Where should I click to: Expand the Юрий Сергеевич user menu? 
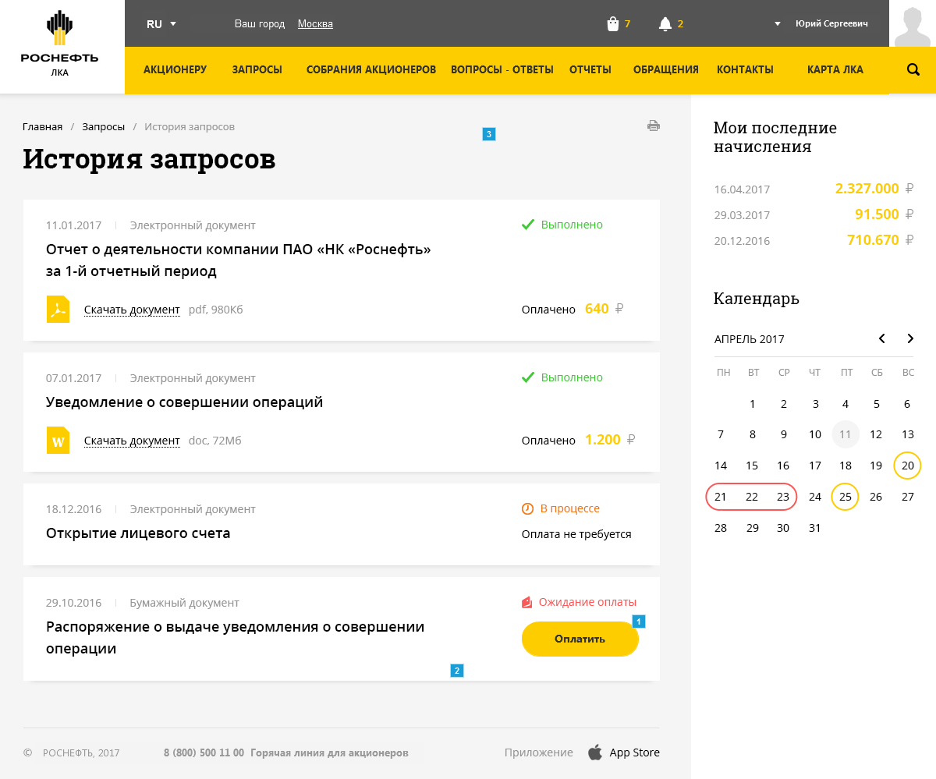(x=821, y=24)
